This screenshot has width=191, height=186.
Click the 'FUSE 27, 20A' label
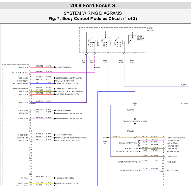[x=23, y=103]
